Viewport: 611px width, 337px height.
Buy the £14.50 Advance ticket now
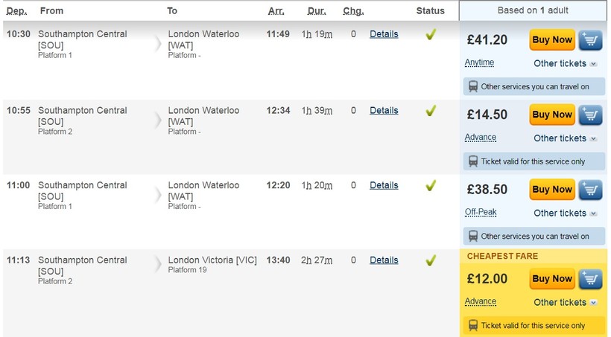pyautogui.click(x=552, y=115)
